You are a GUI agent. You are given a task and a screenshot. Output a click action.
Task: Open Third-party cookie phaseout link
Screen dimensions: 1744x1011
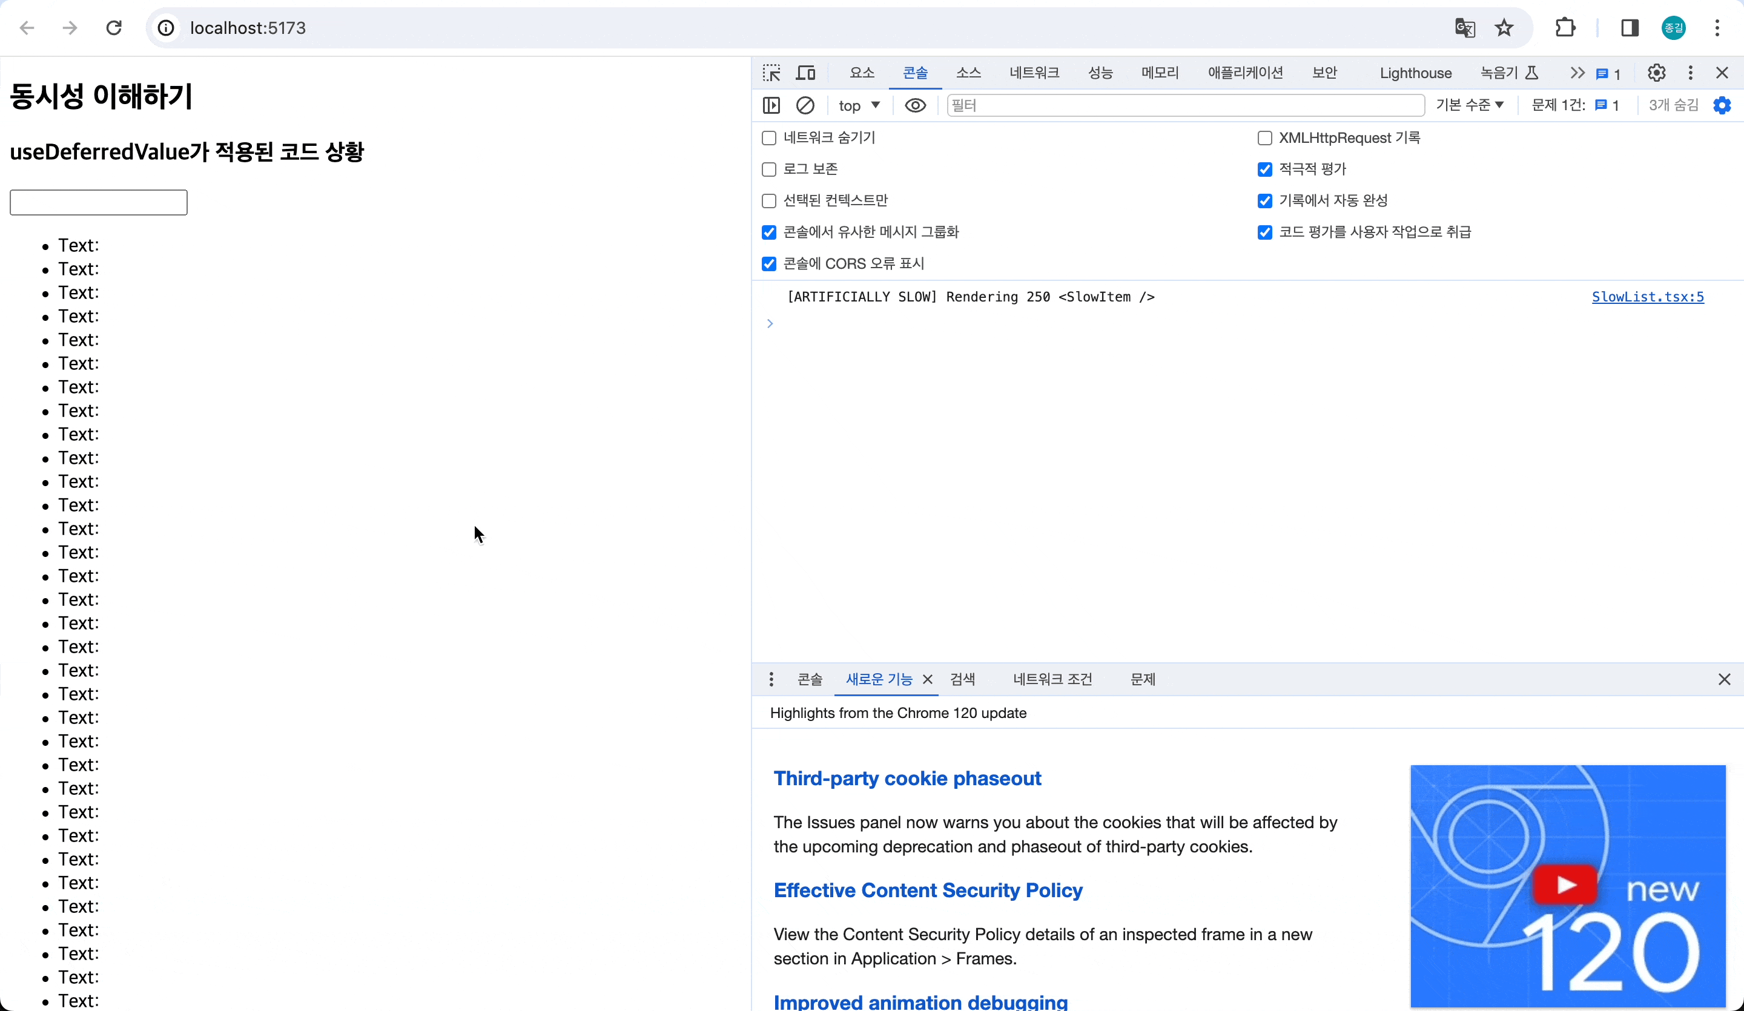click(x=907, y=779)
